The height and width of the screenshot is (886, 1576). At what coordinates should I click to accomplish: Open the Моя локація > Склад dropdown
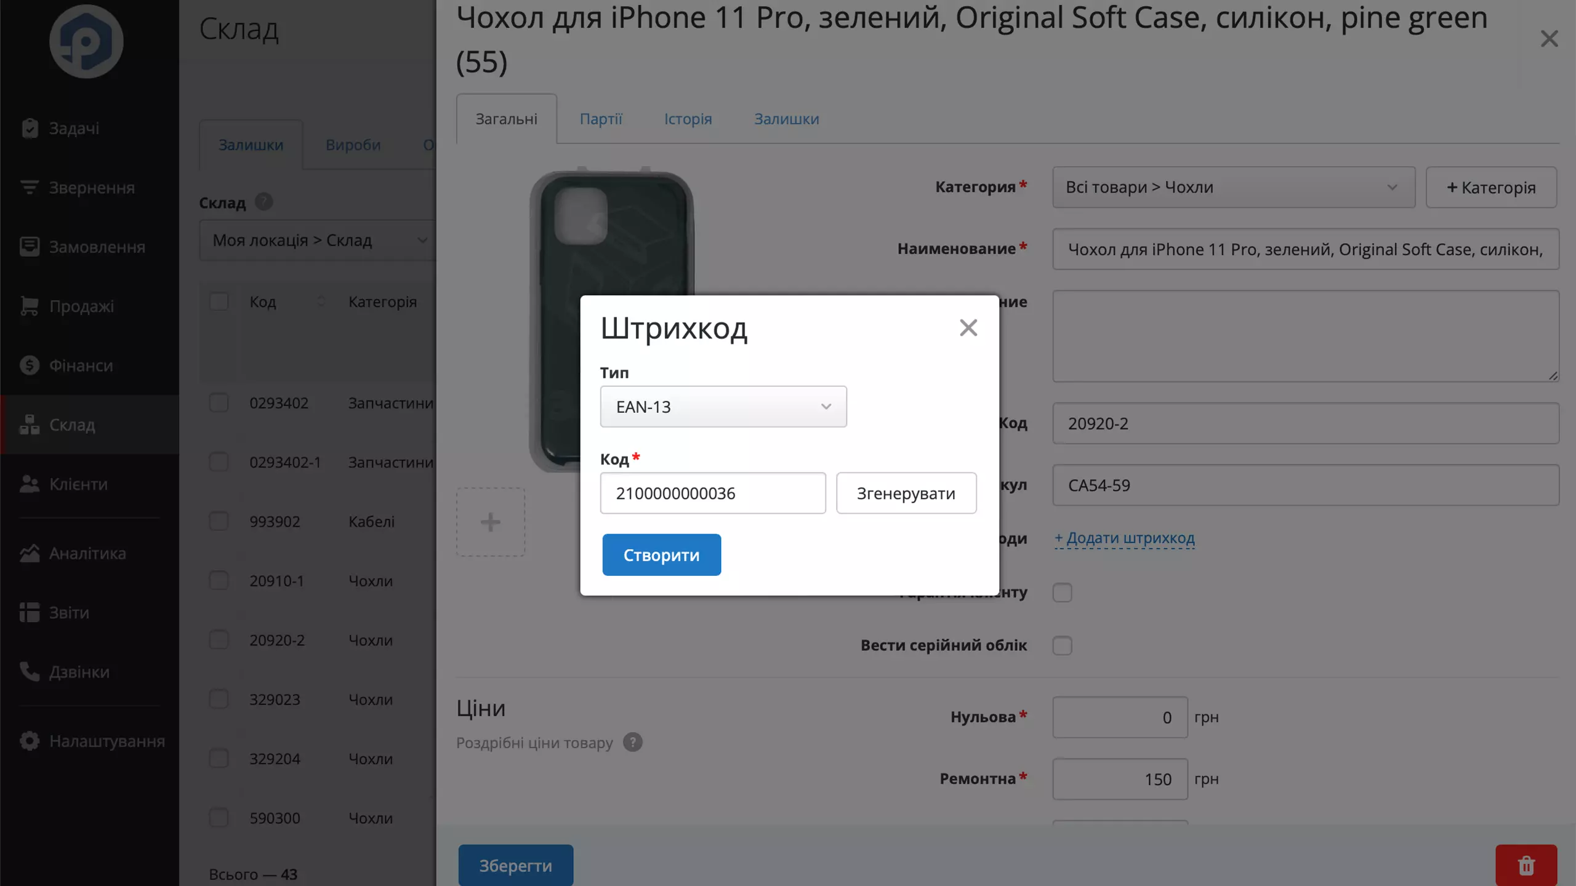[x=318, y=241]
